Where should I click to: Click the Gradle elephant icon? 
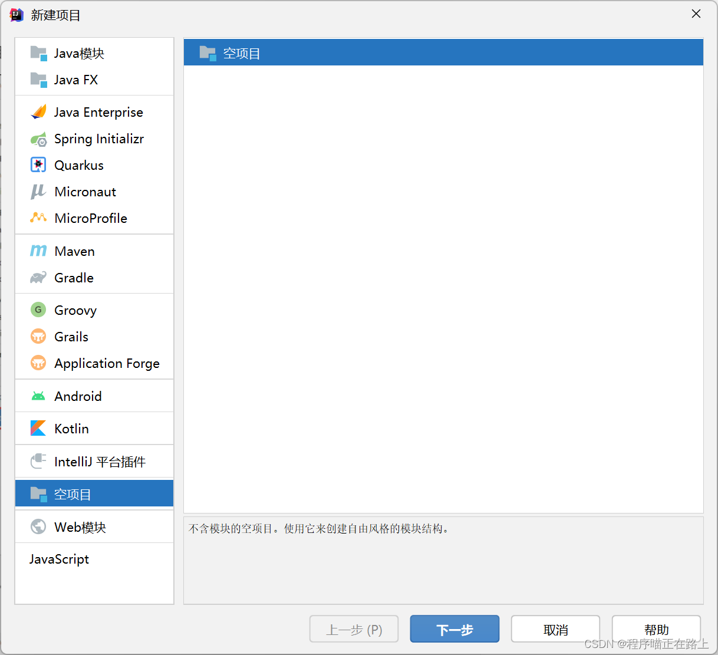coord(38,278)
